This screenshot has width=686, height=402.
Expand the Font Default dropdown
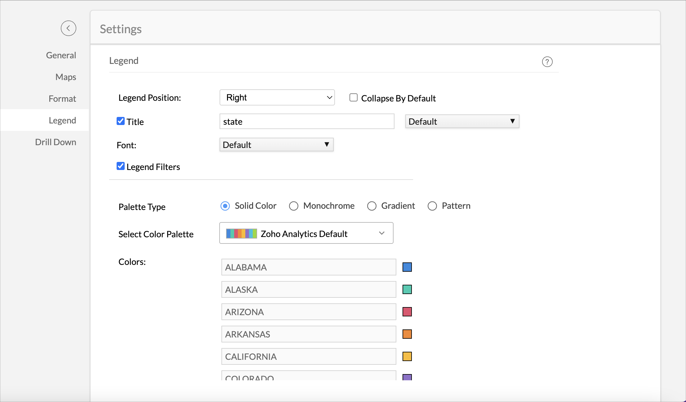276,145
